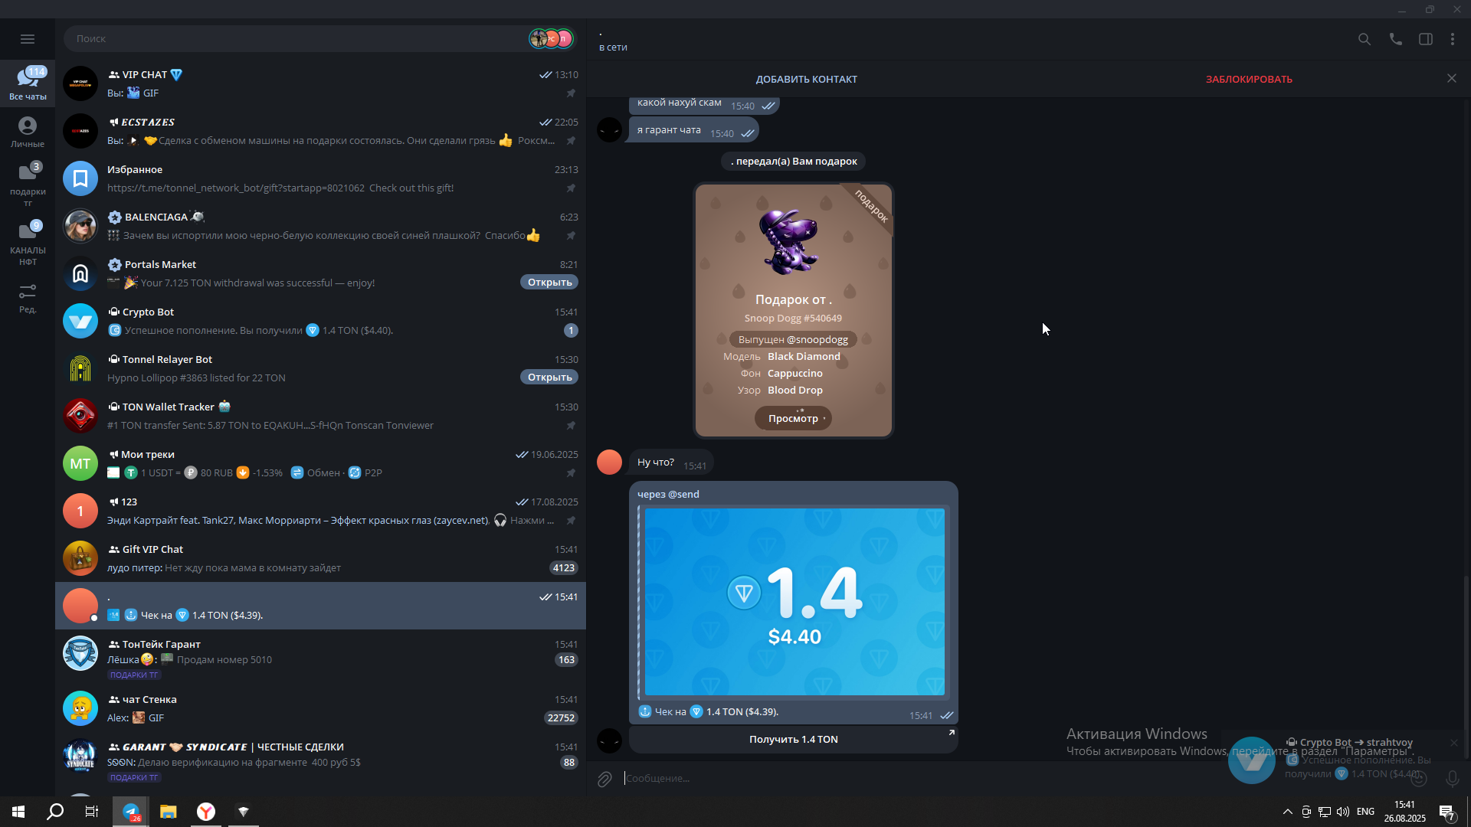Open the emoji picker icon

coord(1419,779)
